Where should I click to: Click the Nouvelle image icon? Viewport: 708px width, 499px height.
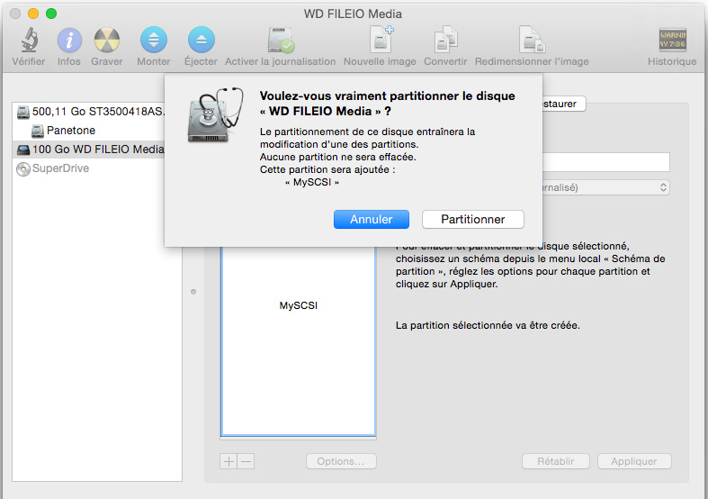click(381, 40)
